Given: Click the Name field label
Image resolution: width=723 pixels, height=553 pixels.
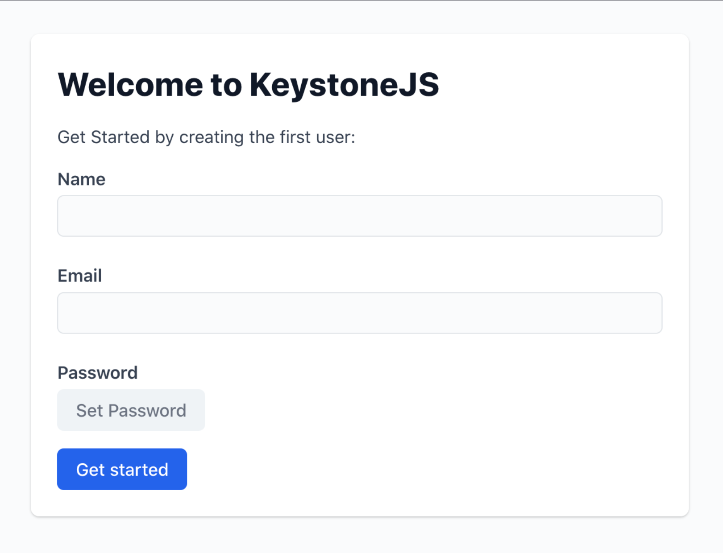Looking at the screenshot, I should coord(82,179).
